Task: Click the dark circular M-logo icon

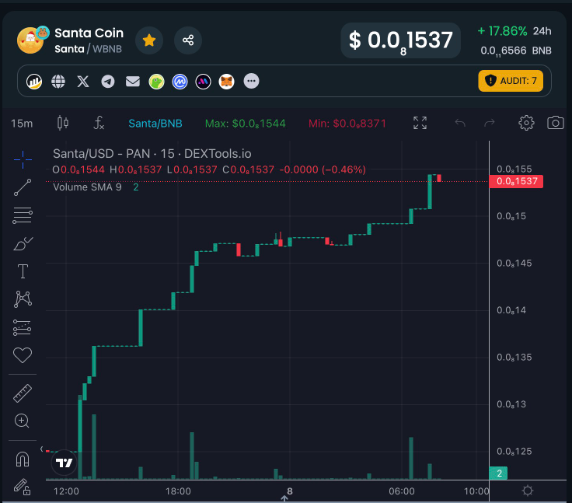Action: pos(203,81)
